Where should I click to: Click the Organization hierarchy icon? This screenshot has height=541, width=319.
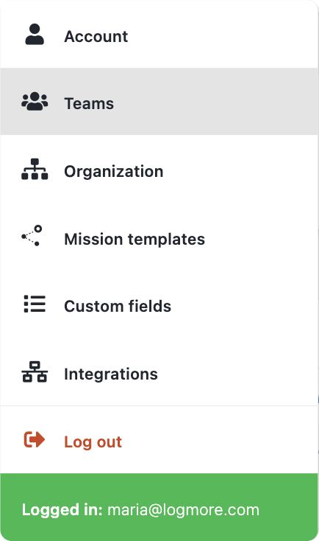(35, 169)
